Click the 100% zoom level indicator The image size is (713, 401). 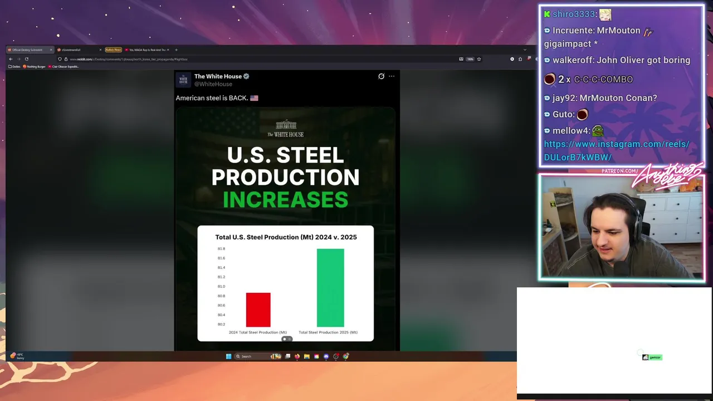click(x=470, y=59)
